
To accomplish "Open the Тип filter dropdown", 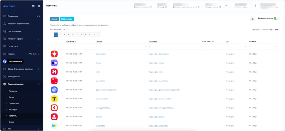I will [x=236, y=46].
